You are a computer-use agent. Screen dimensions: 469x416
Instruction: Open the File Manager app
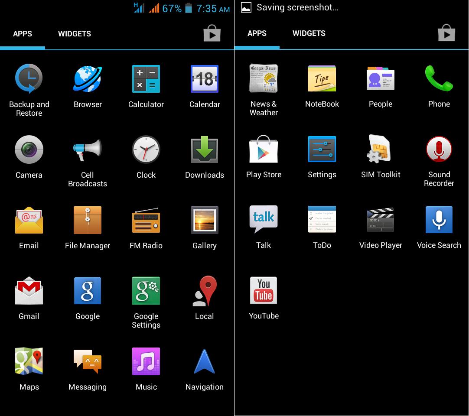(87, 220)
